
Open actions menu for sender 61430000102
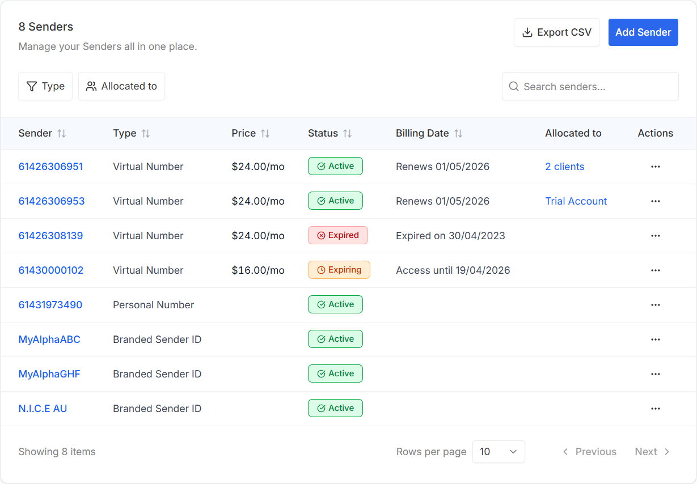click(x=656, y=270)
